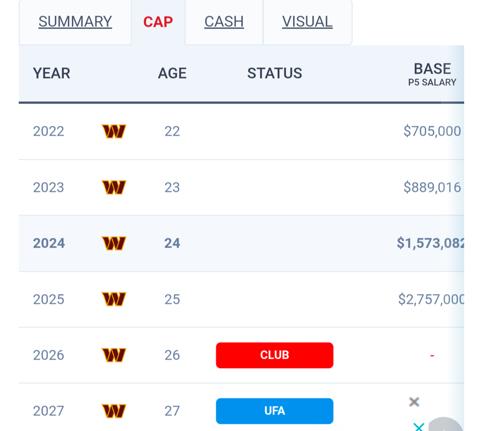Dismiss the ad with the gray X
The height and width of the screenshot is (431, 482).
[414, 402]
